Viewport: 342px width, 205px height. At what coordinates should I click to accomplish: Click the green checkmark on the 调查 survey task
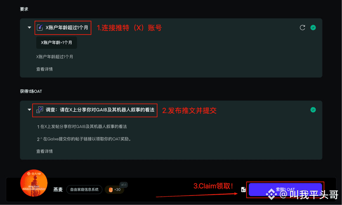coord(313,110)
